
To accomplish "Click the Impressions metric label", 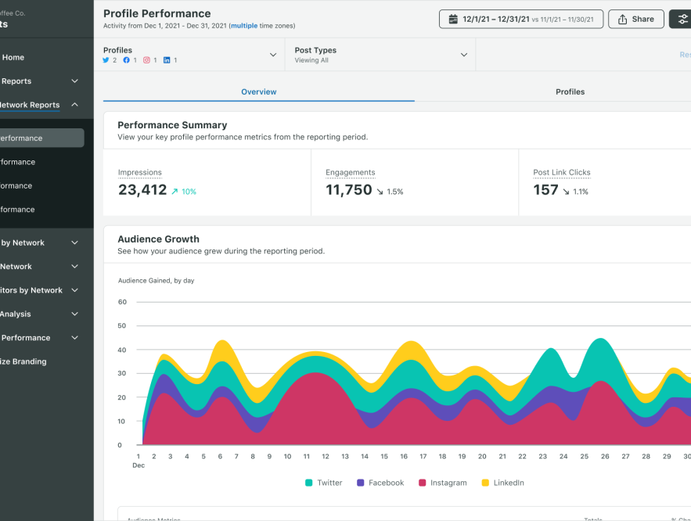I will point(140,172).
